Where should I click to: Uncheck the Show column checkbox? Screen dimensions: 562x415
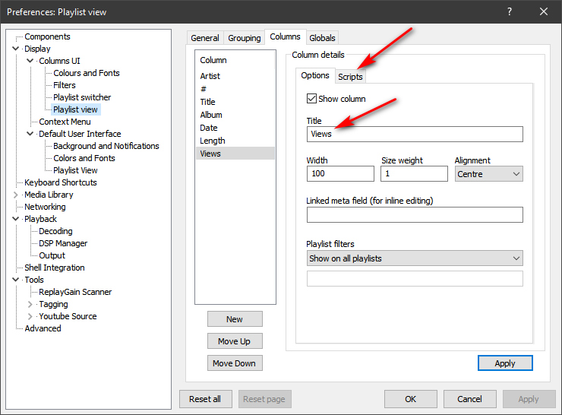click(x=311, y=99)
